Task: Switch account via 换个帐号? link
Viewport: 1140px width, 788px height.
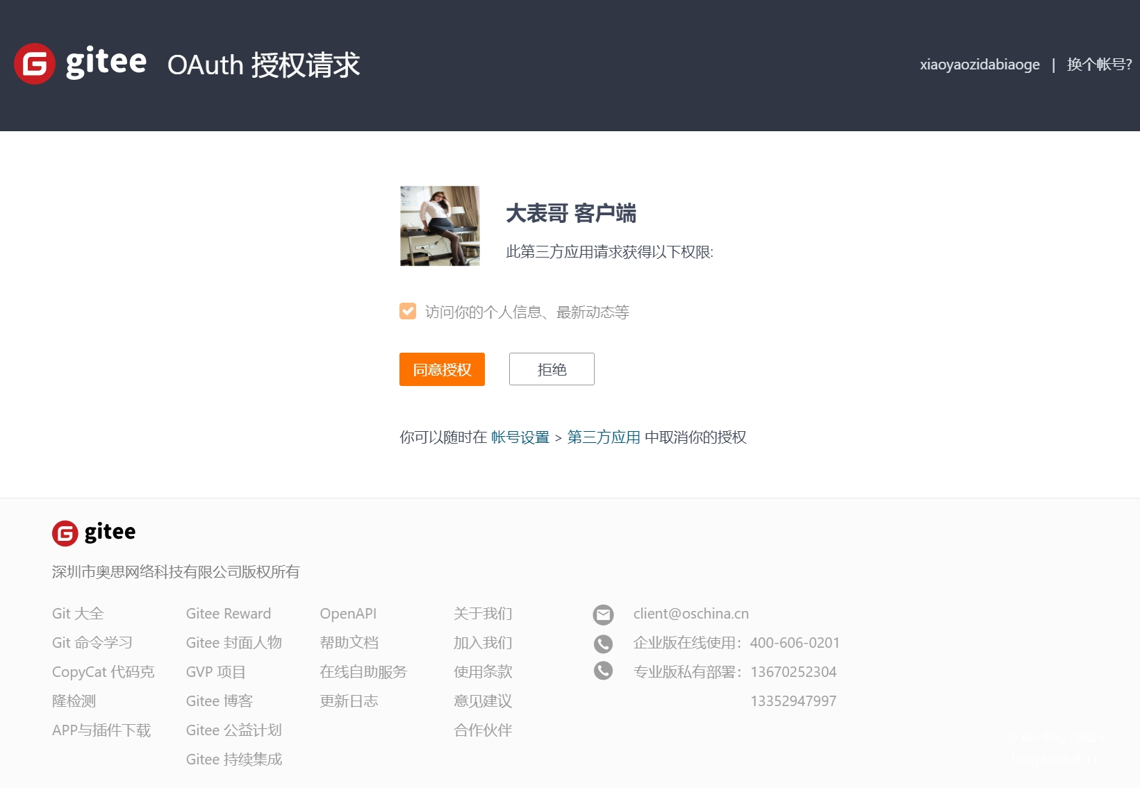Action: click(x=1099, y=65)
